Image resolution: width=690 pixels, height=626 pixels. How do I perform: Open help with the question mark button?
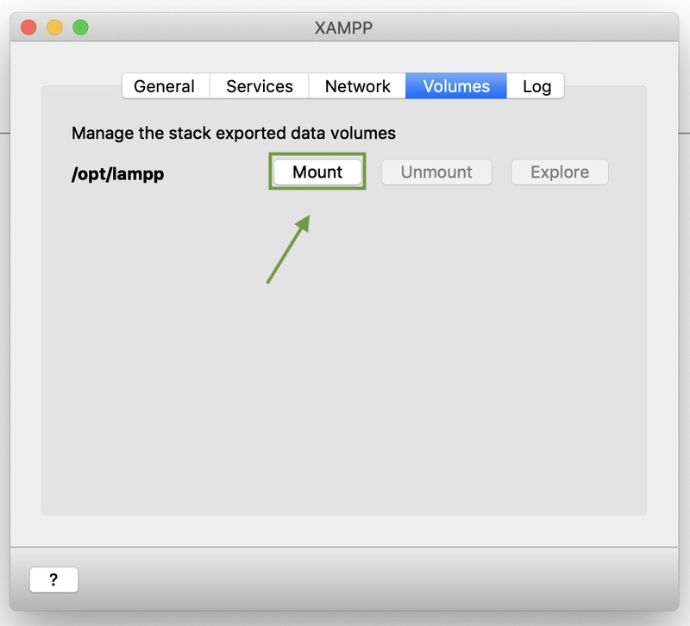(53, 579)
